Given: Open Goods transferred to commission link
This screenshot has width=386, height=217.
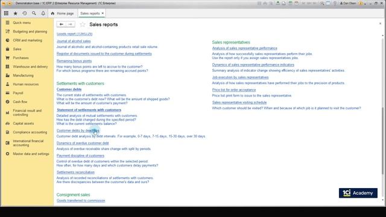Looking at the screenshot, I should tap(81, 201).
